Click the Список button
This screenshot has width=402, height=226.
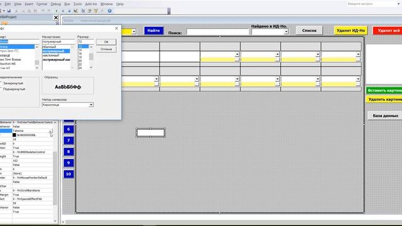309,31
